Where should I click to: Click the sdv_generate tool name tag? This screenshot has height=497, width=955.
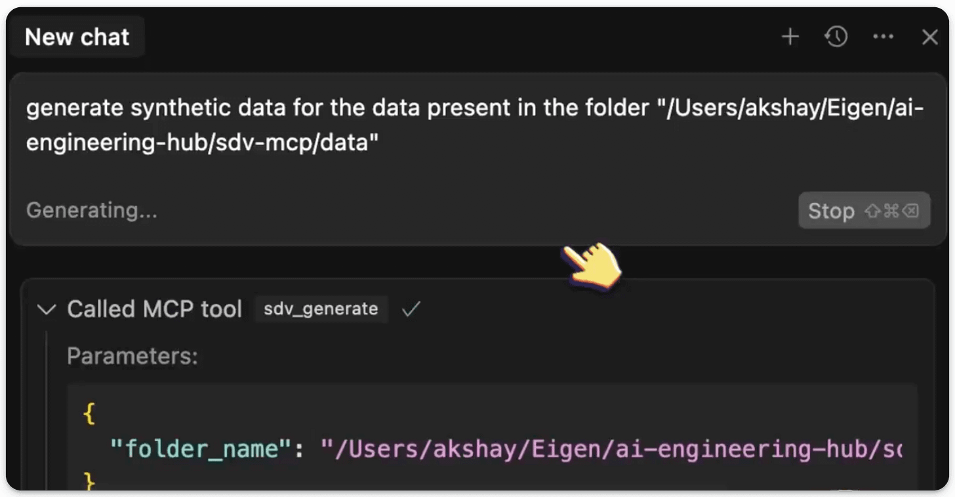click(x=321, y=309)
